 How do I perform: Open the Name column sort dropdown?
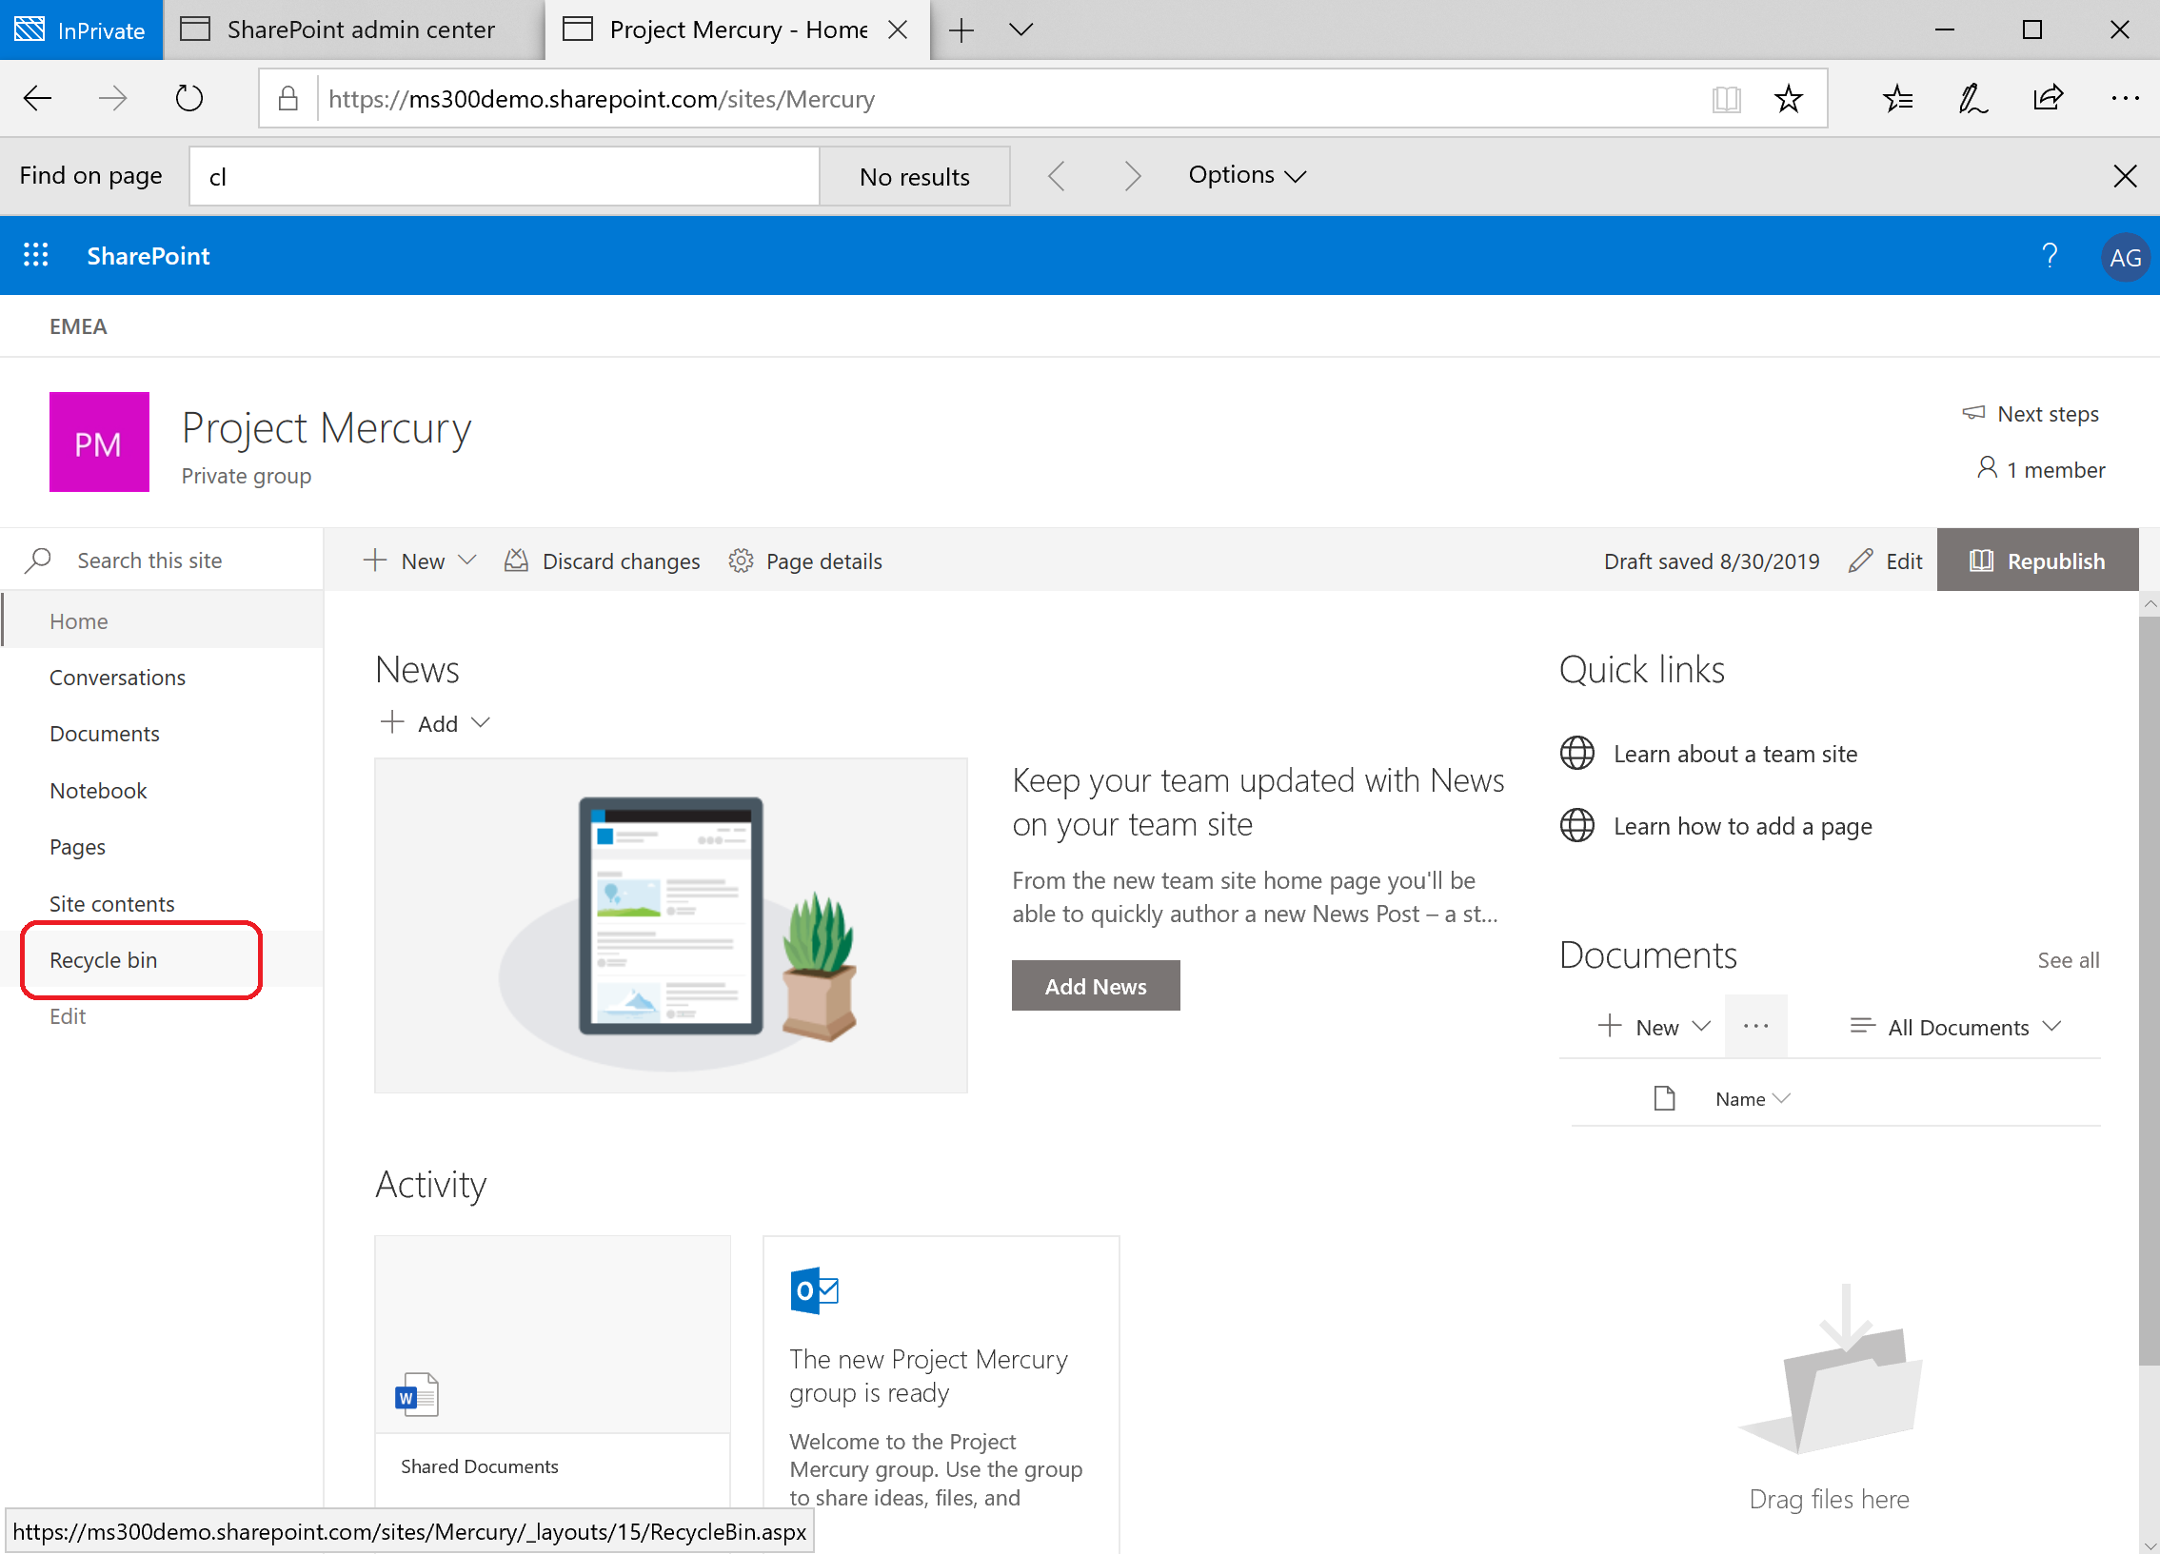1753,1099
